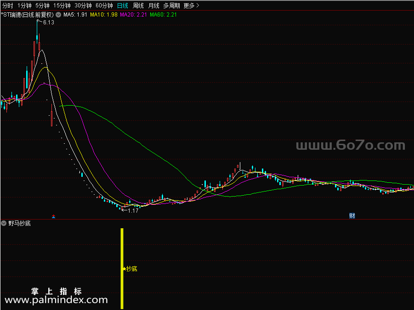The image size is (414, 310).
Task: Expand the 更多 periods menu
Action: coord(191,6)
